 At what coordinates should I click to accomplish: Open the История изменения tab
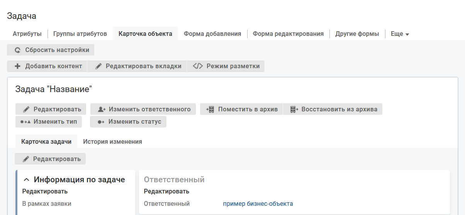coord(112,142)
